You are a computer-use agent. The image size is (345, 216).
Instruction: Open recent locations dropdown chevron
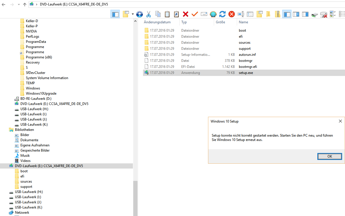(19, 4)
